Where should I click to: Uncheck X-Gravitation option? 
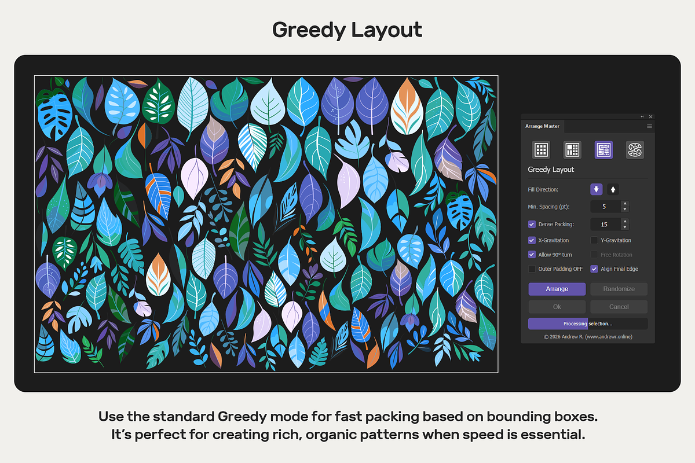pyautogui.click(x=532, y=240)
